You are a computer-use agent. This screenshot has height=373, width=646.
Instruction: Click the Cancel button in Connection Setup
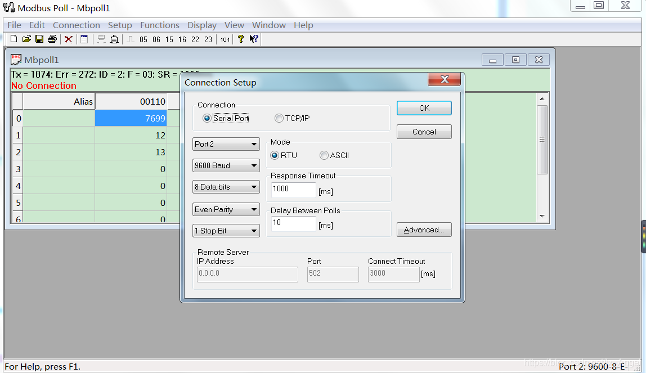click(x=424, y=132)
